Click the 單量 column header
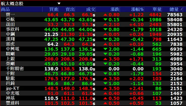Image resolution: width=186 pixels, height=106 pixels. tap(157, 9)
